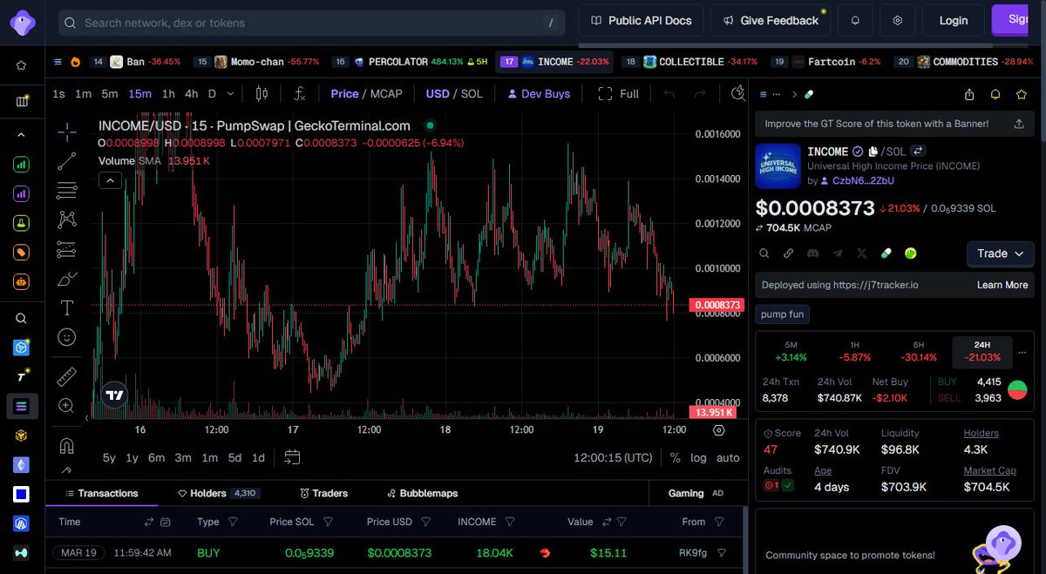Select the BNB chain icon in sidebar
The image size is (1046, 574).
(21, 435)
